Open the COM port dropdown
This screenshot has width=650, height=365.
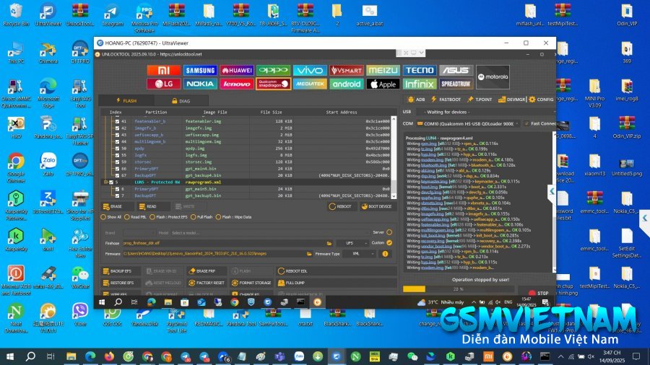pyautogui.click(x=468, y=123)
